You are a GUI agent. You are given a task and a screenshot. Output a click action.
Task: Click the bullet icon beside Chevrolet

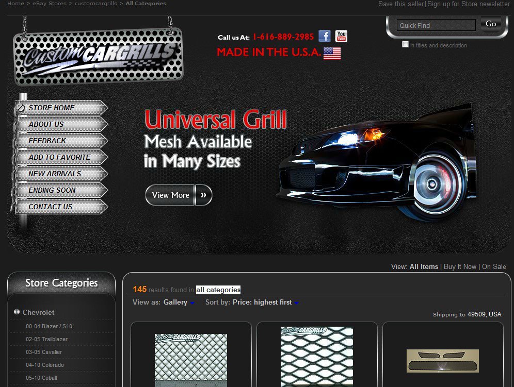pyautogui.click(x=17, y=312)
